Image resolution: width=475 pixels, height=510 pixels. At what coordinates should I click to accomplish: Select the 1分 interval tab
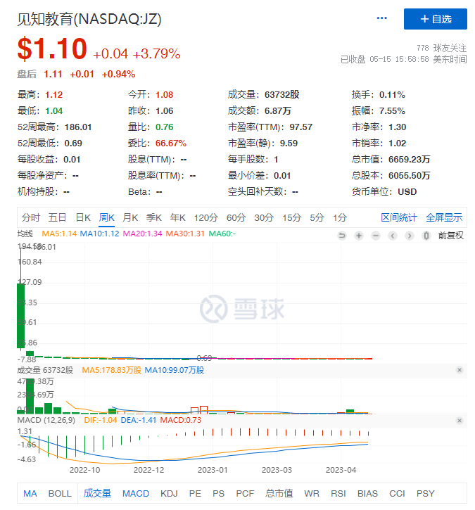(x=340, y=217)
